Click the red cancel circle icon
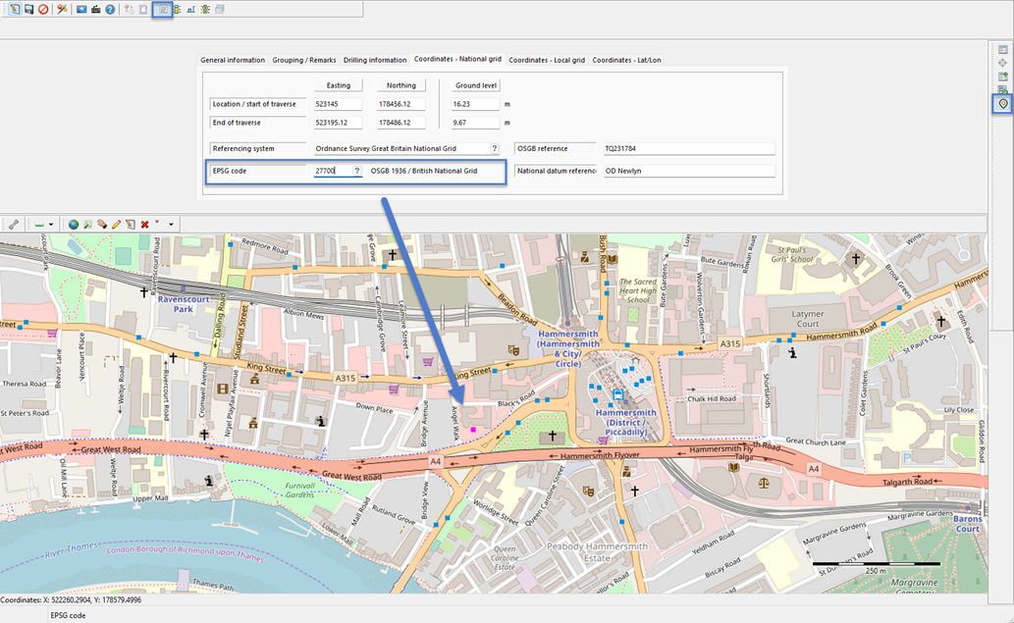The height and width of the screenshot is (623, 1014). point(43,9)
